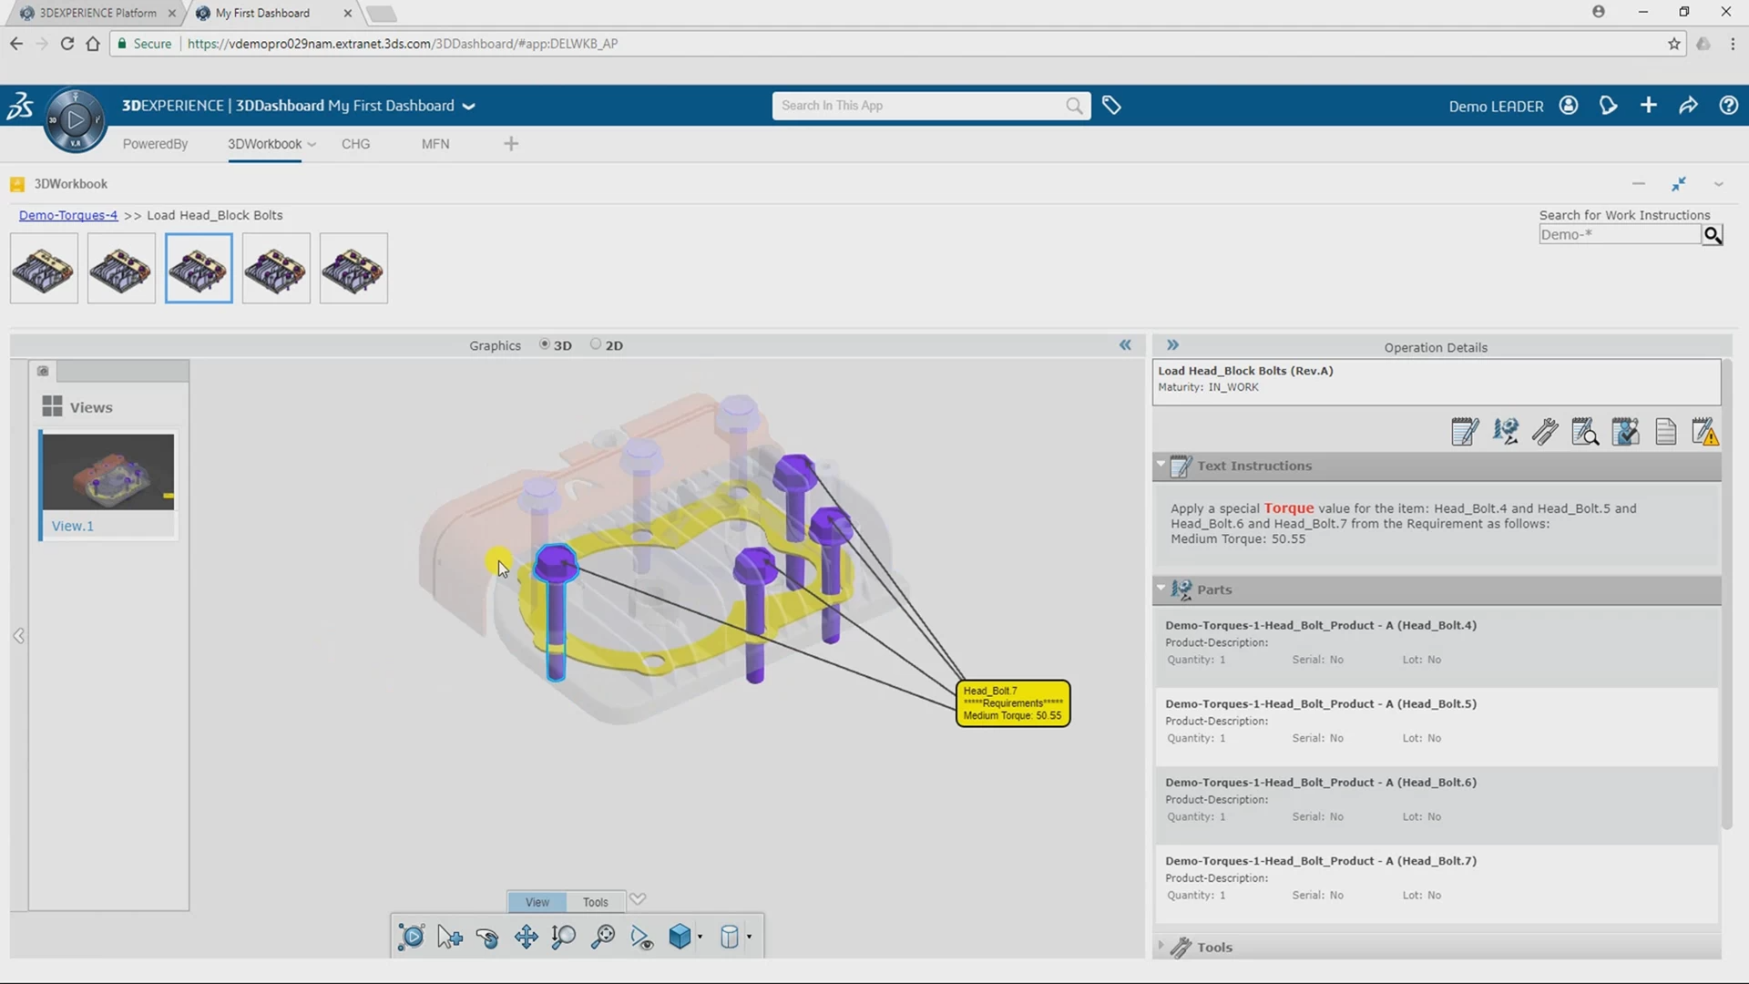This screenshot has width=1749, height=984.
Task: Switch to the Tools tab in viewer toolbar
Action: pyautogui.click(x=595, y=902)
